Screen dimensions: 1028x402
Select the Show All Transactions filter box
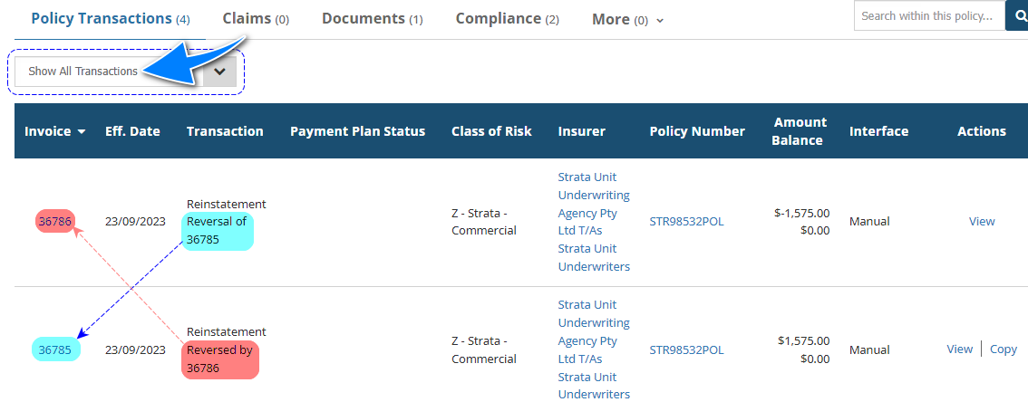[x=109, y=72]
